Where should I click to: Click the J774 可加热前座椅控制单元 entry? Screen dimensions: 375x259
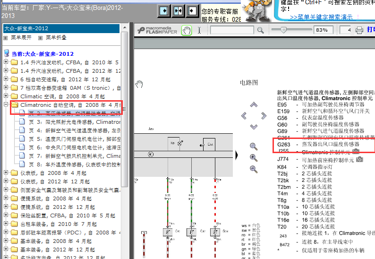pyautogui.click(x=315, y=160)
